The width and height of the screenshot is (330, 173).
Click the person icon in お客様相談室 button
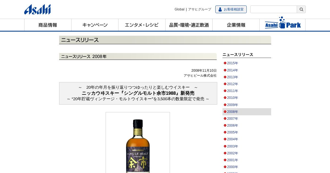[x=220, y=9]
